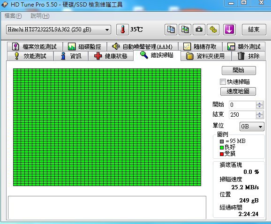Click the 結束 value input field
Screen dimensions: 271x224
coord(242,115)
